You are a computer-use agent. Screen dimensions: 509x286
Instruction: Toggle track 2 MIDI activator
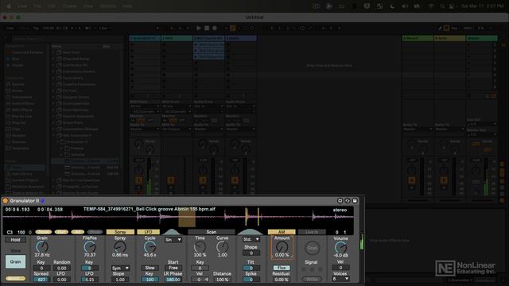pyautogui.click(x=171, y=180)
